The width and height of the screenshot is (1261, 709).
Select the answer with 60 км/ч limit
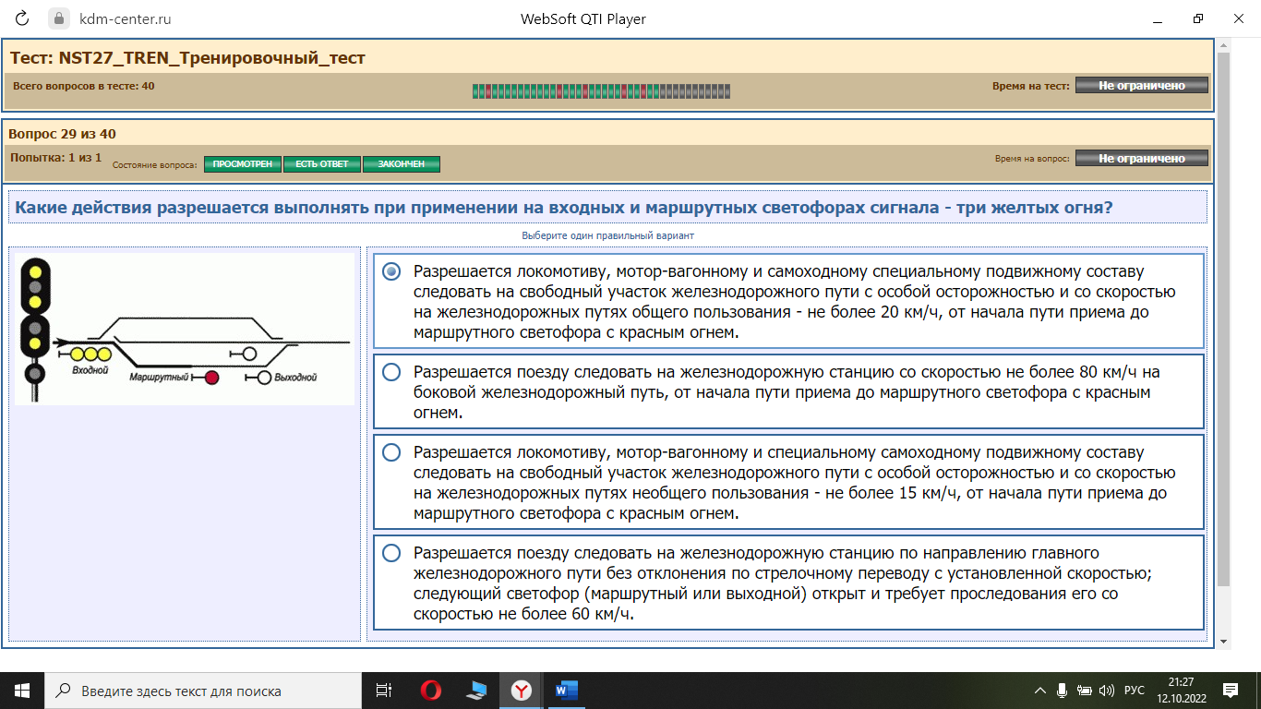pyautogui.click(x=789, y=583)
